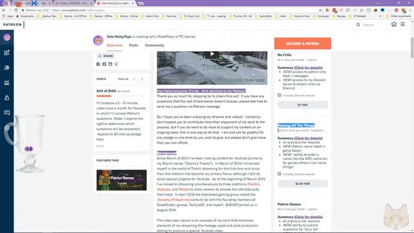The image size is (414, 233).
Task: Open Click for details under No Frills
Action: 309,67
